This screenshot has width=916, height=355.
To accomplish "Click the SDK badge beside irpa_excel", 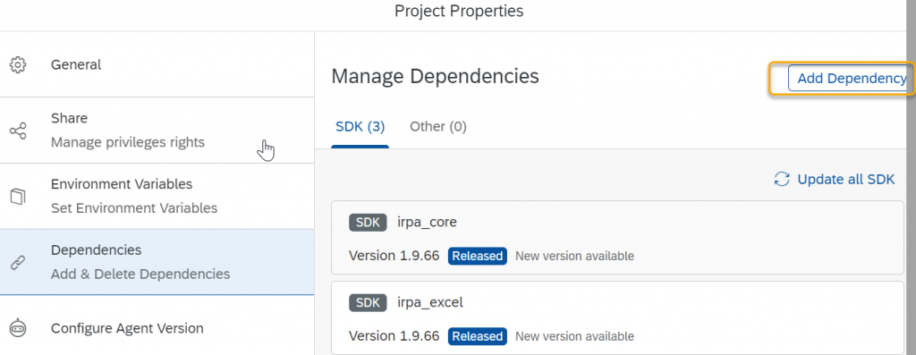I will pyautogui.click(x=368, y=302).
